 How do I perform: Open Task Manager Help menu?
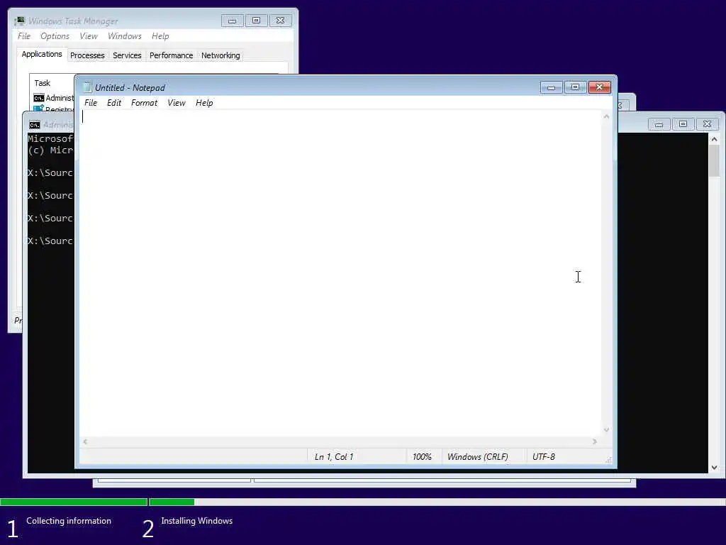click(x=160, y=36)
